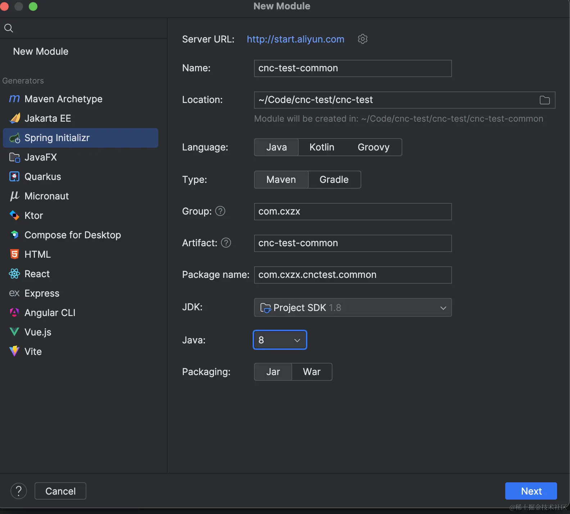570x514 pixels.
Task: Click the JavaFX folder icon
Action: [14, 157]
